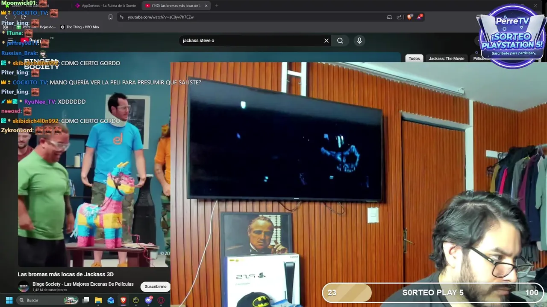Open the Brave Shields lion icon

[x=409, y=17]
